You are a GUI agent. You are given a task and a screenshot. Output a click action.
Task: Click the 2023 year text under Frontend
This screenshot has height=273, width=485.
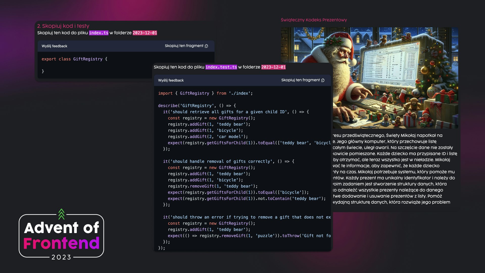click(61, 257)
